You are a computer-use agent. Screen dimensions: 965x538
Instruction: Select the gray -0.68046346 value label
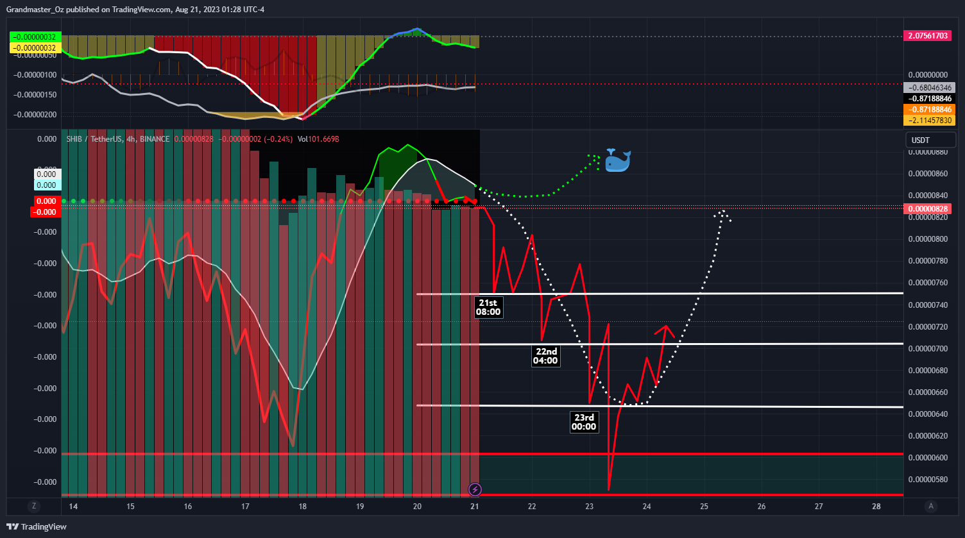coord(929,87)
